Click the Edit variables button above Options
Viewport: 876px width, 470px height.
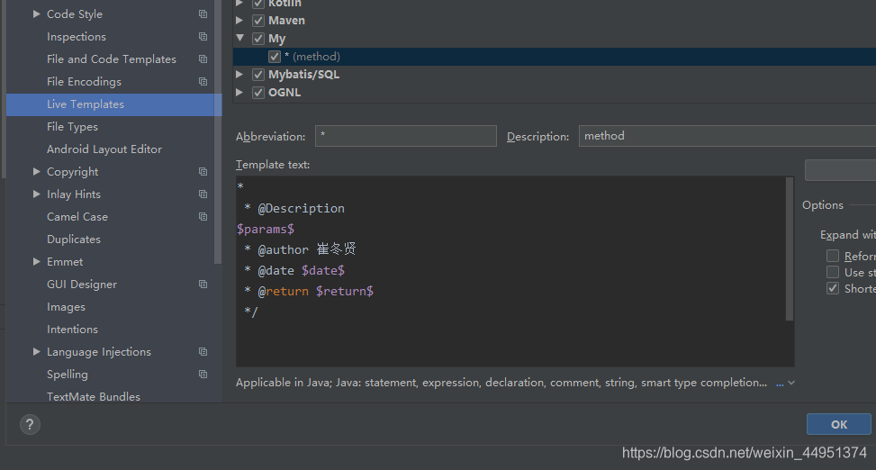click(x=840, y=170)
